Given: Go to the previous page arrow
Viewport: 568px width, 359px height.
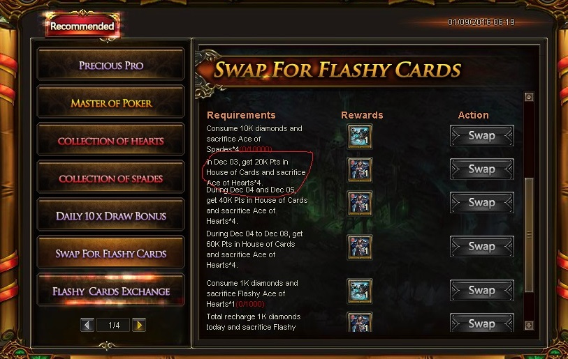Looking at the screenshot, I should 87,325.
